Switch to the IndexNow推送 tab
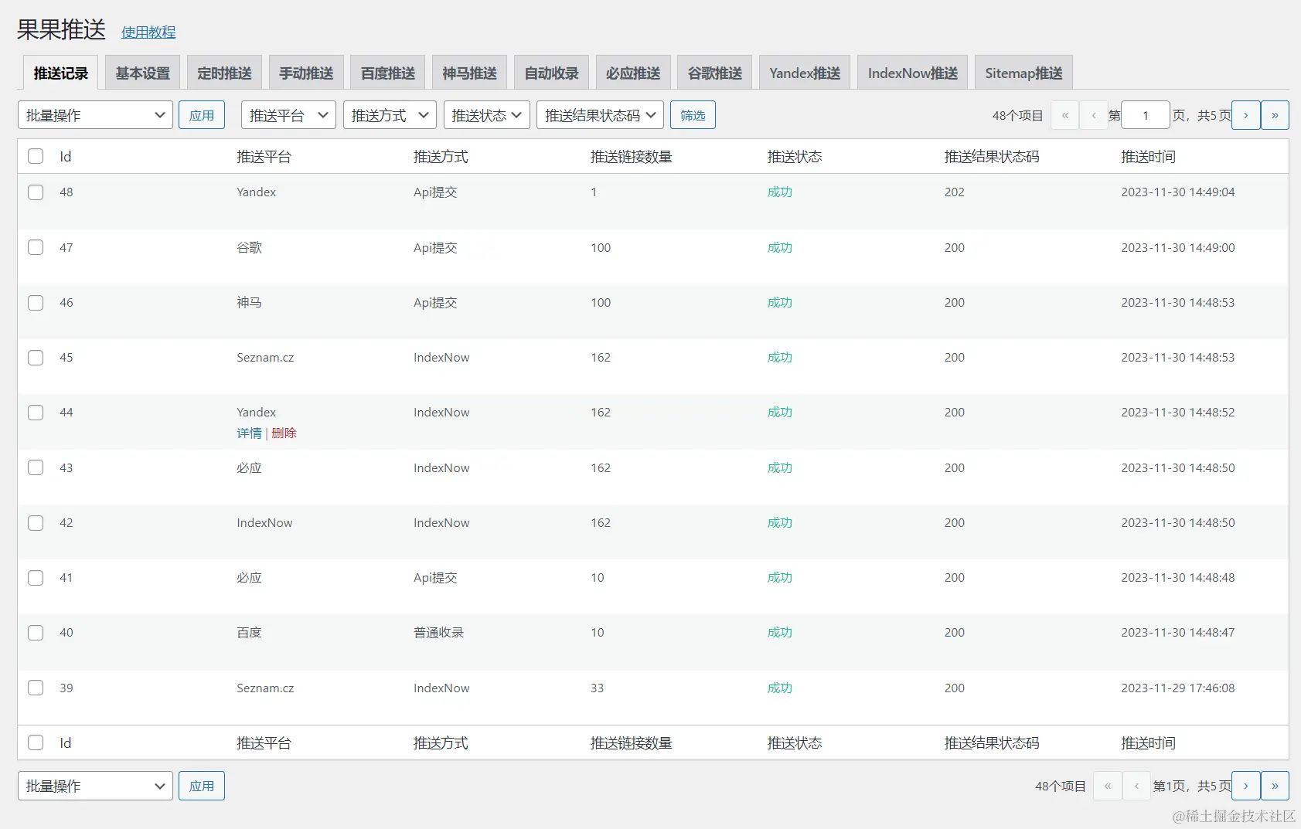The image size is (1301, 829). coord(912,73)
